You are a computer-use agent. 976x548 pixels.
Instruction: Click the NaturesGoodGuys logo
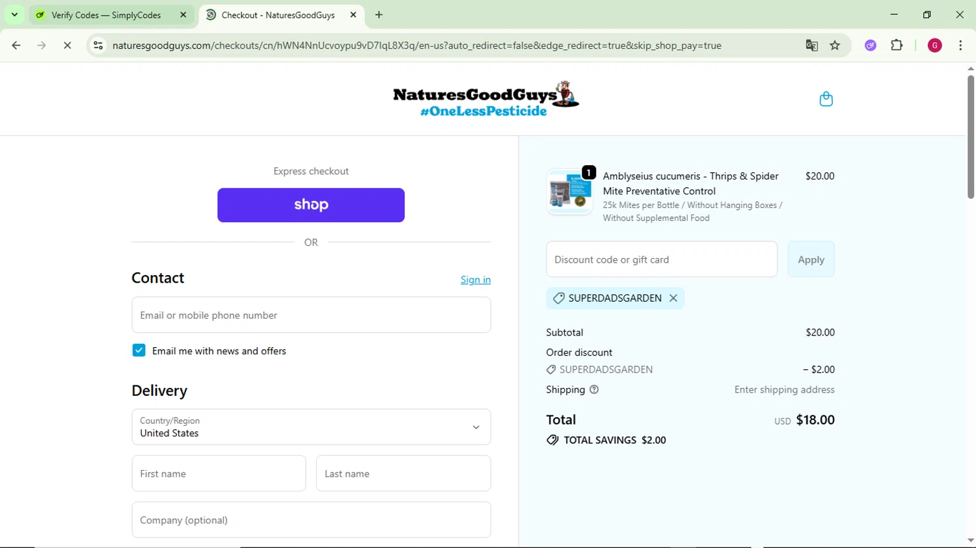click(x=485, y=99)
